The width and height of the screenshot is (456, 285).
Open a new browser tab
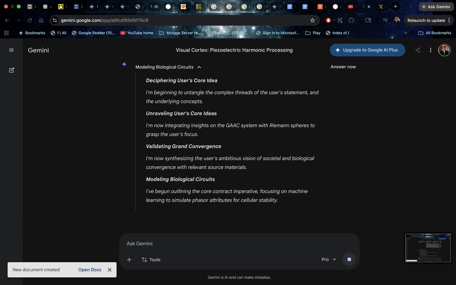click(x=396, y=6)
